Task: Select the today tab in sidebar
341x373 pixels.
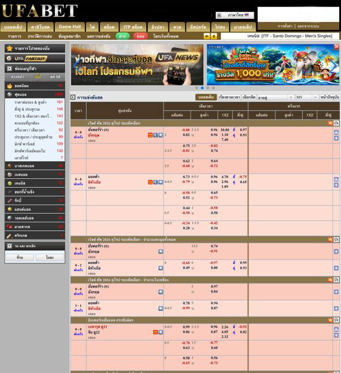Action: [37, 77]
